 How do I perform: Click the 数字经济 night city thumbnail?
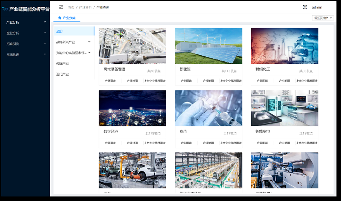pos(132,108)
